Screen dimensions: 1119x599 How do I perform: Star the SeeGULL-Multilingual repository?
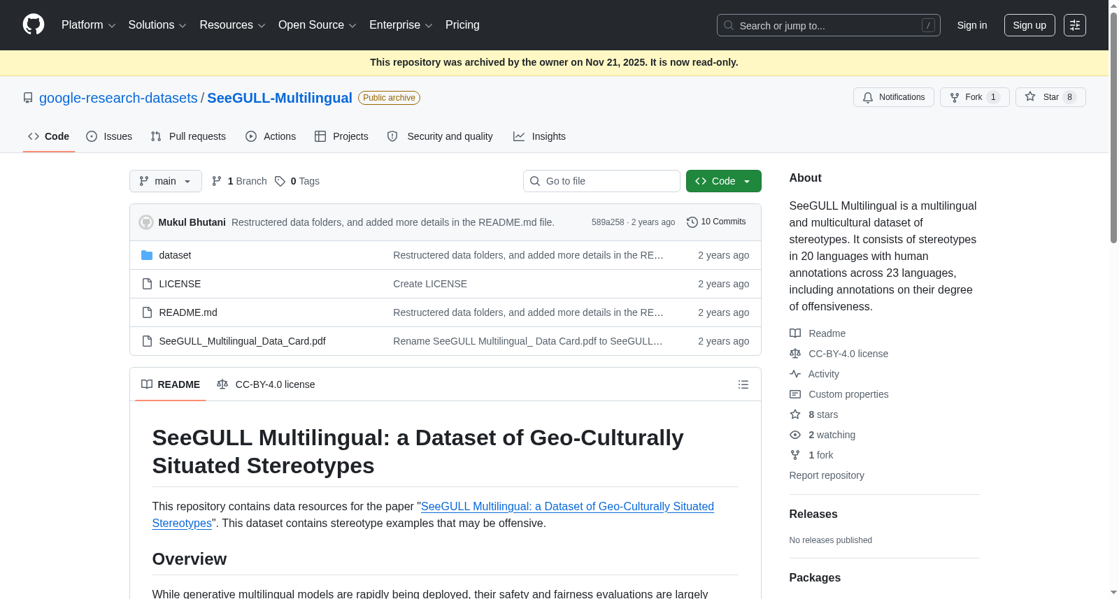(x=1050, y=97)
